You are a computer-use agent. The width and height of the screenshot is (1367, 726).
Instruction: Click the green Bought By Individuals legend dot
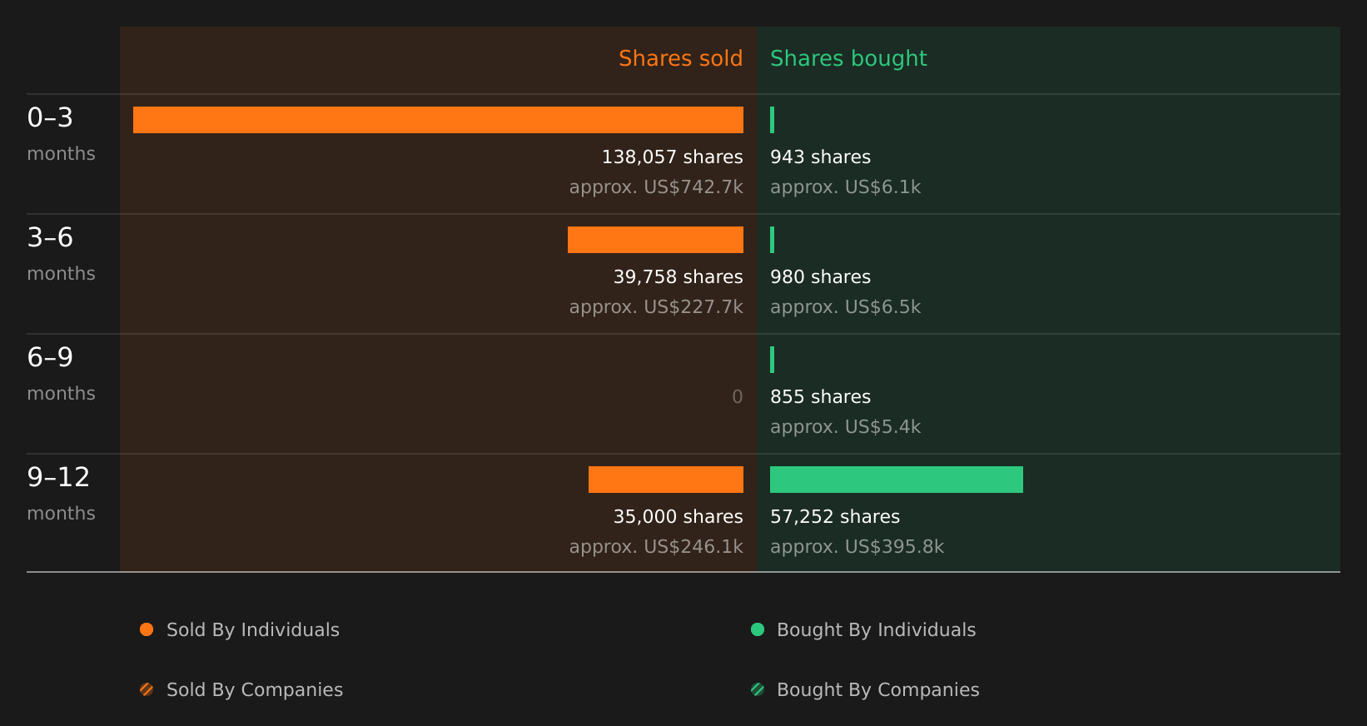click(758, 629)
